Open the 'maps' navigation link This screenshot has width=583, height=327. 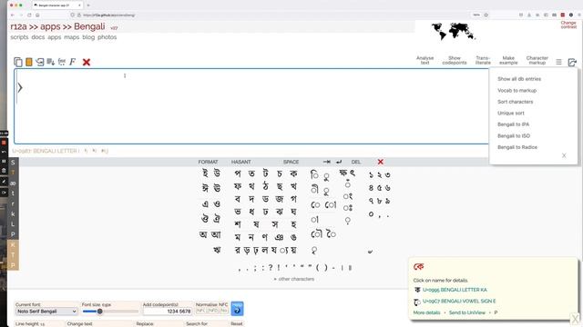[x=72, y=37]
